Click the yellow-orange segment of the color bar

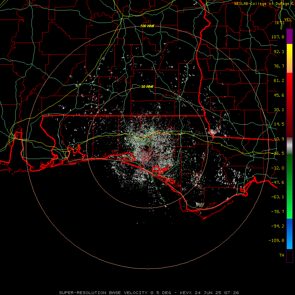pos(289,58)
